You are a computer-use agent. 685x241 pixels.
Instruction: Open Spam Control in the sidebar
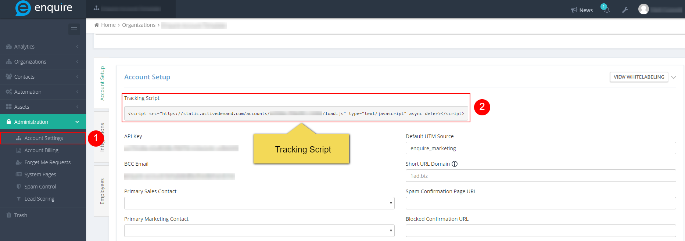[x=40, y=187]
